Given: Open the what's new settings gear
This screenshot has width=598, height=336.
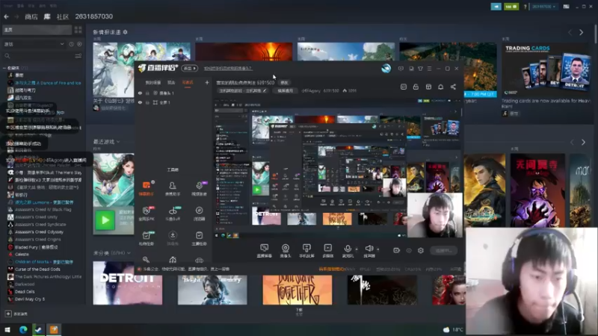Looking at the screenshot, I should 125,32.
